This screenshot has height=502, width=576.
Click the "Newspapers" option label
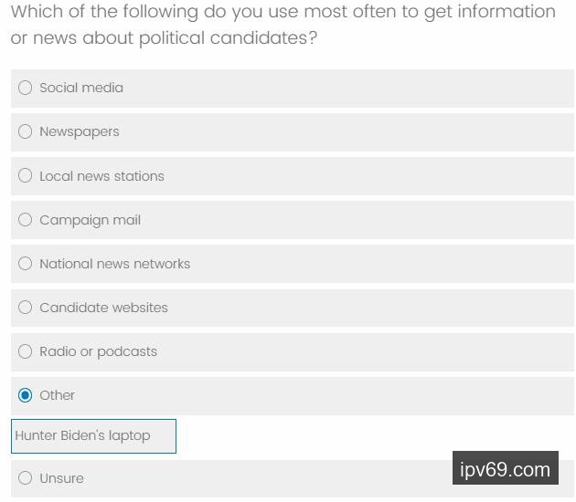click(x=80, y=131)
